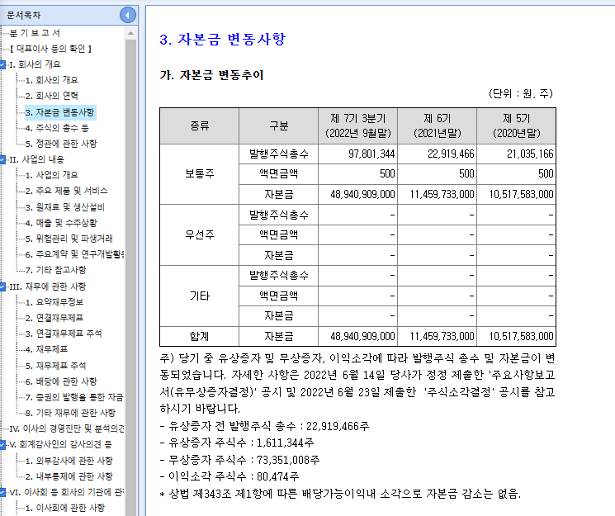
Task: Open 8. 기타 재무에 관한 사항
Action: click(70, 413)
